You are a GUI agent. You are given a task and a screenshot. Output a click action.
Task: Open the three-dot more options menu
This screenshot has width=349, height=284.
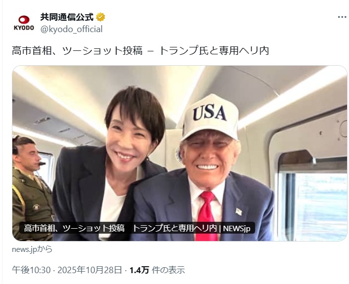342,17
